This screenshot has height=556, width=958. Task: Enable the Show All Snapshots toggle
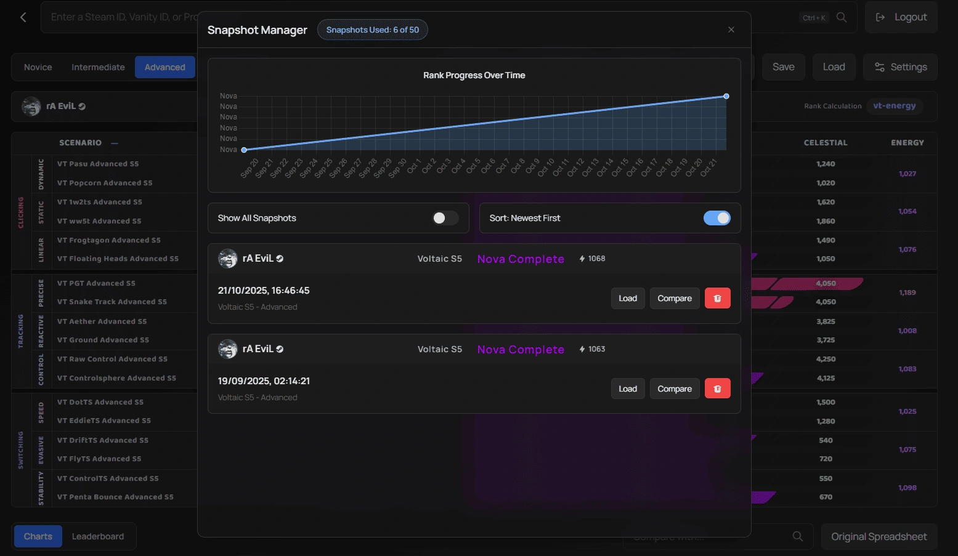pos(445,218)
